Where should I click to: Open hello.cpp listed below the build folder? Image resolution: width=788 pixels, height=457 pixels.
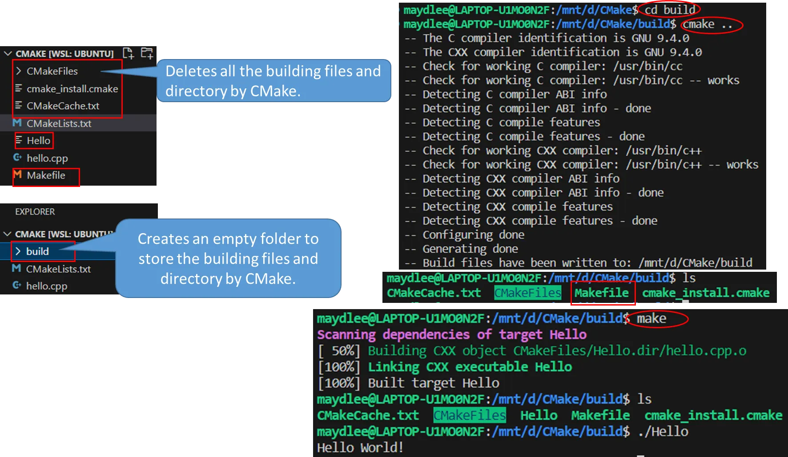coord(47,286)
